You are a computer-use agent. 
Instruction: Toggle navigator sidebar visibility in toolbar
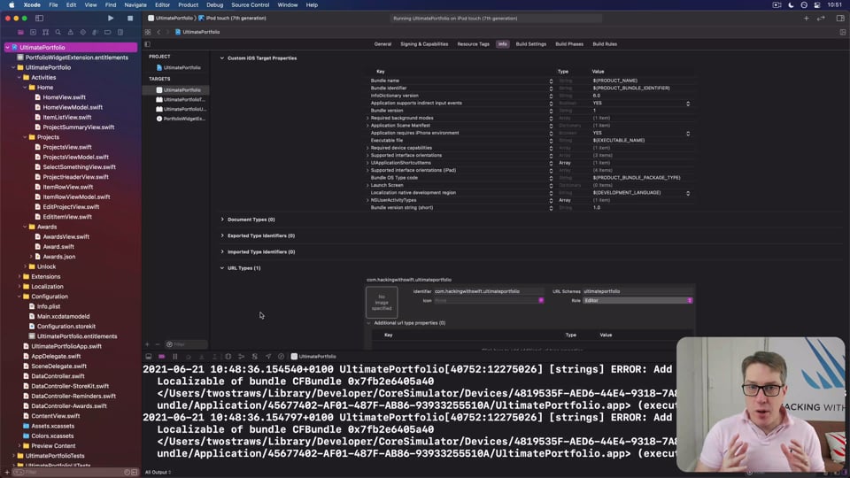[x=39, y=18]
